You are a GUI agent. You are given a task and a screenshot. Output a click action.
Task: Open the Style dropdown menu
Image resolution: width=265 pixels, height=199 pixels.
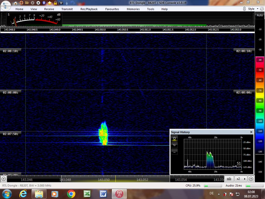(253, 9)
